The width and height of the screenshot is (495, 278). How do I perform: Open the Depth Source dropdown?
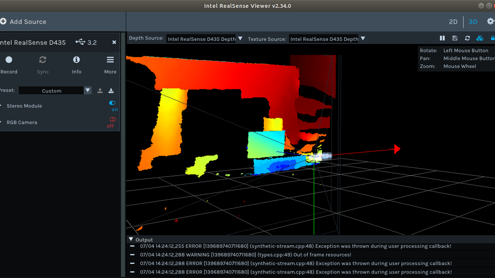pyautogui.click(x=205, y=39)
